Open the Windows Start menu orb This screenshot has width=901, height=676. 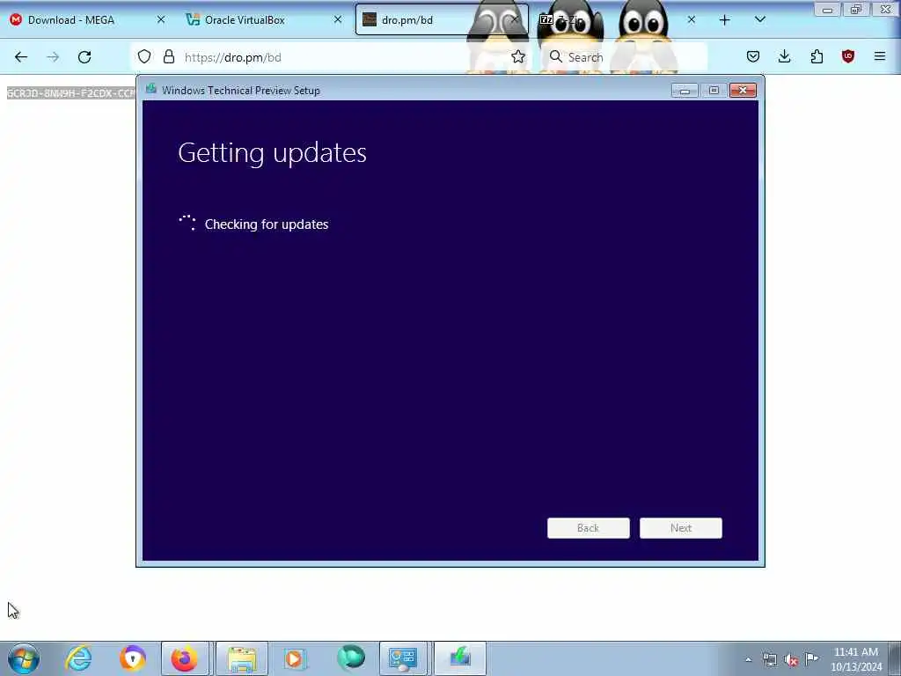(x=24, y=658)
